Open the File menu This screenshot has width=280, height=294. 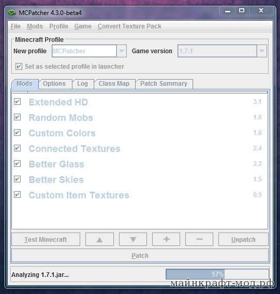click(16, 26)
